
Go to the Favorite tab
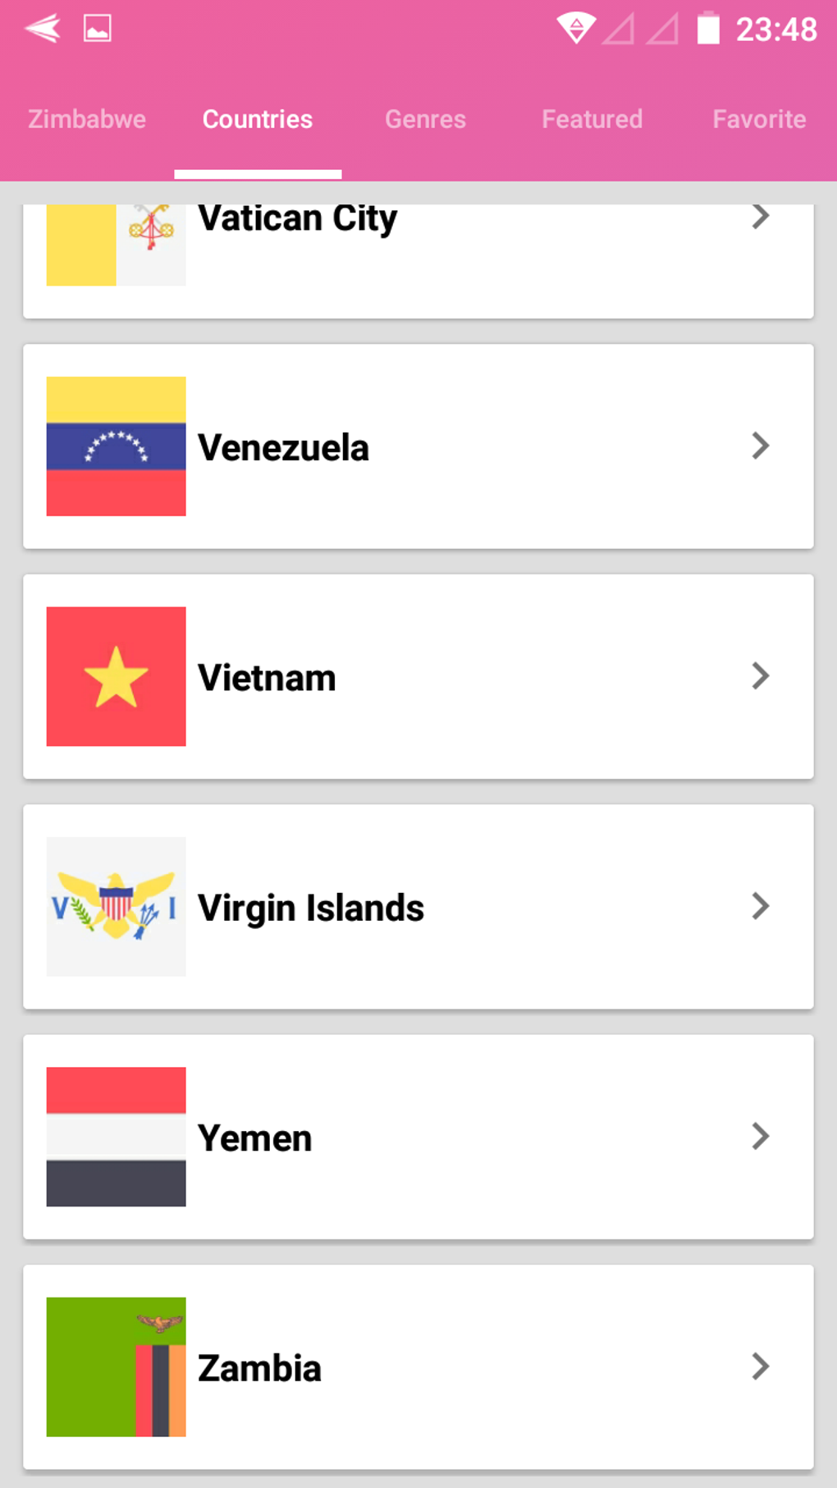759,120
